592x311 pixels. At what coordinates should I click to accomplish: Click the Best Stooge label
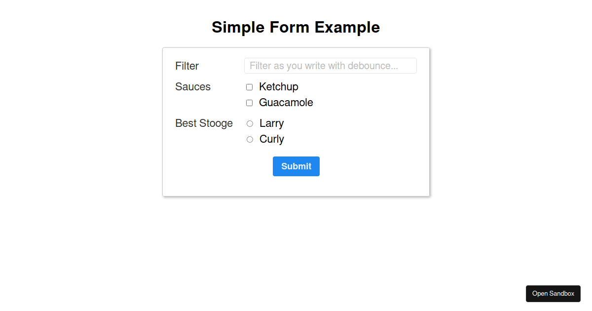(x=204, y=123)
